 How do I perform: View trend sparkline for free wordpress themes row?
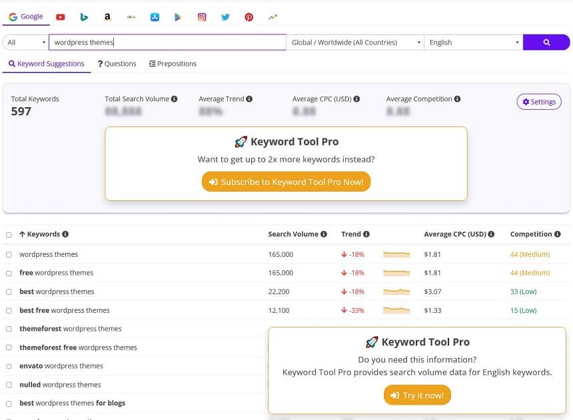pyautogui.click(x=396, y=273)
